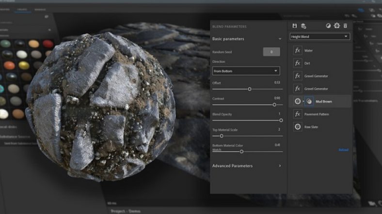Save the layer stack with the floppy disk icon
This screenshot has height=214, width=382.
tap(295, 26)
